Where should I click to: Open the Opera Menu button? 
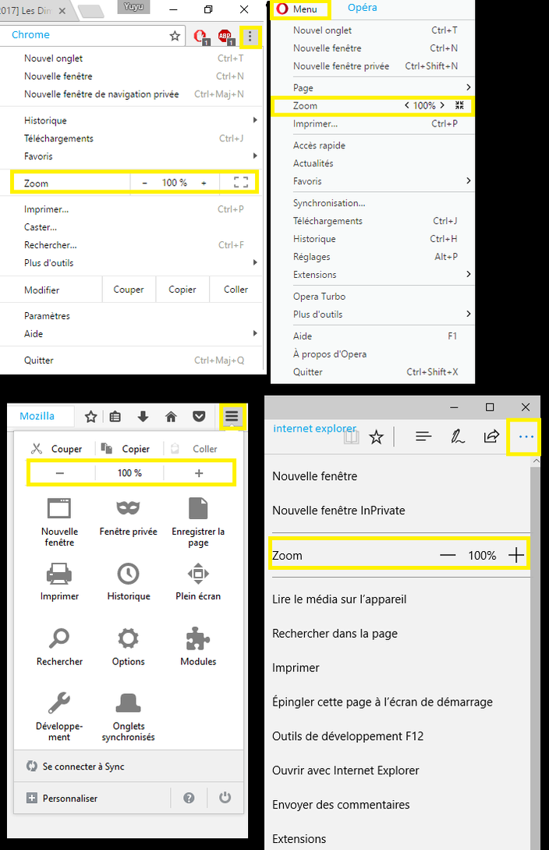(299, 9)
